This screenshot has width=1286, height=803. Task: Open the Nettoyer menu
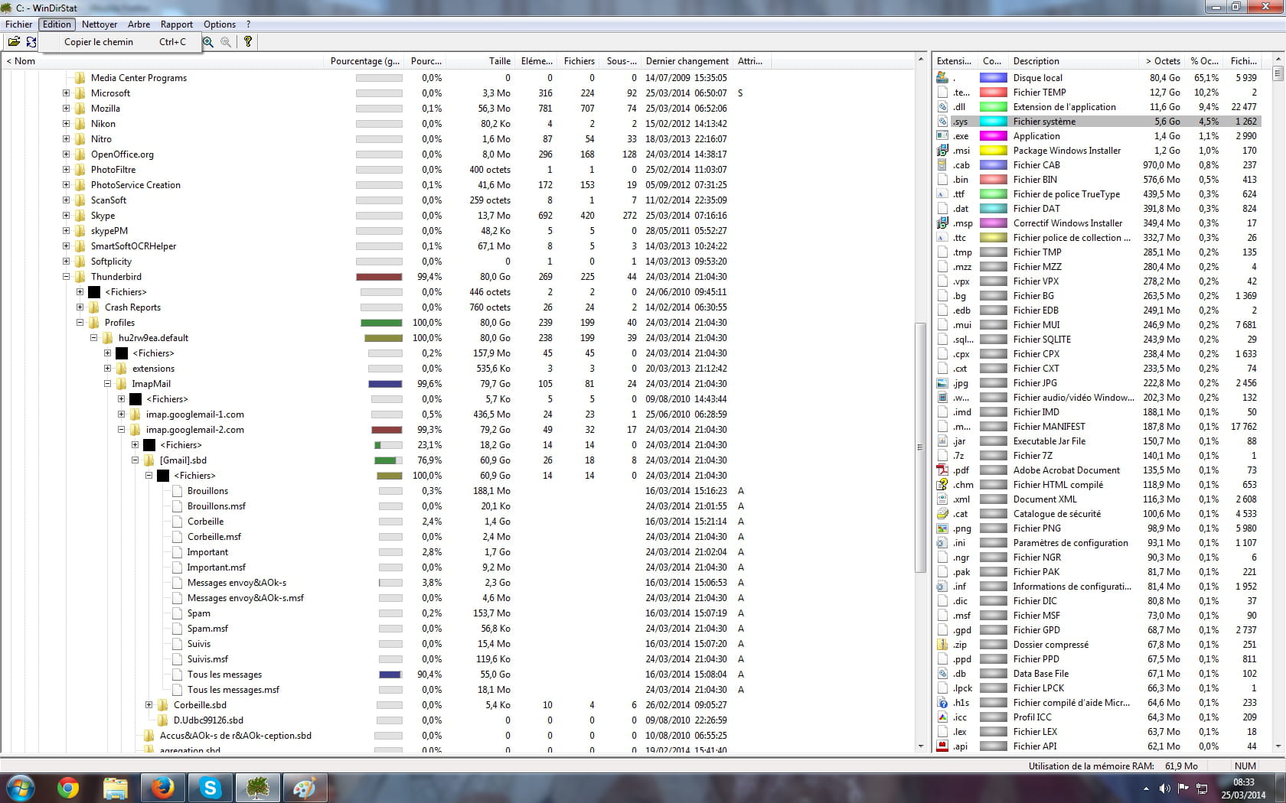[x=100, y=24]
